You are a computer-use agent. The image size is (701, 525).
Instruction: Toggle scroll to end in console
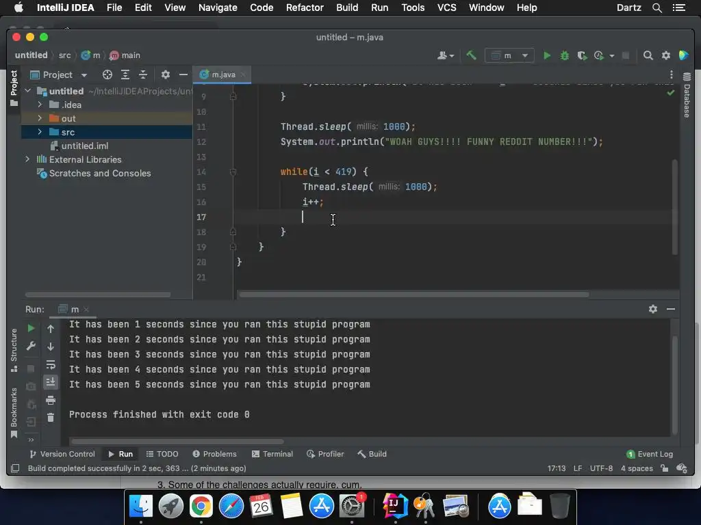point(51,382)
